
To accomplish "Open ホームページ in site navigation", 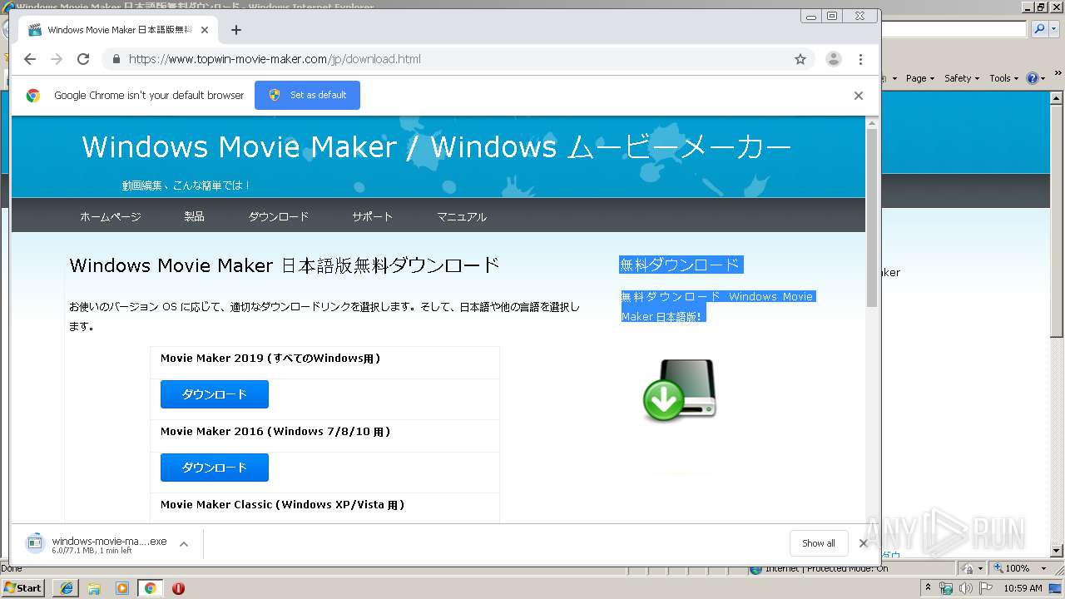I will pyautogui.click(x=111, y=216).
